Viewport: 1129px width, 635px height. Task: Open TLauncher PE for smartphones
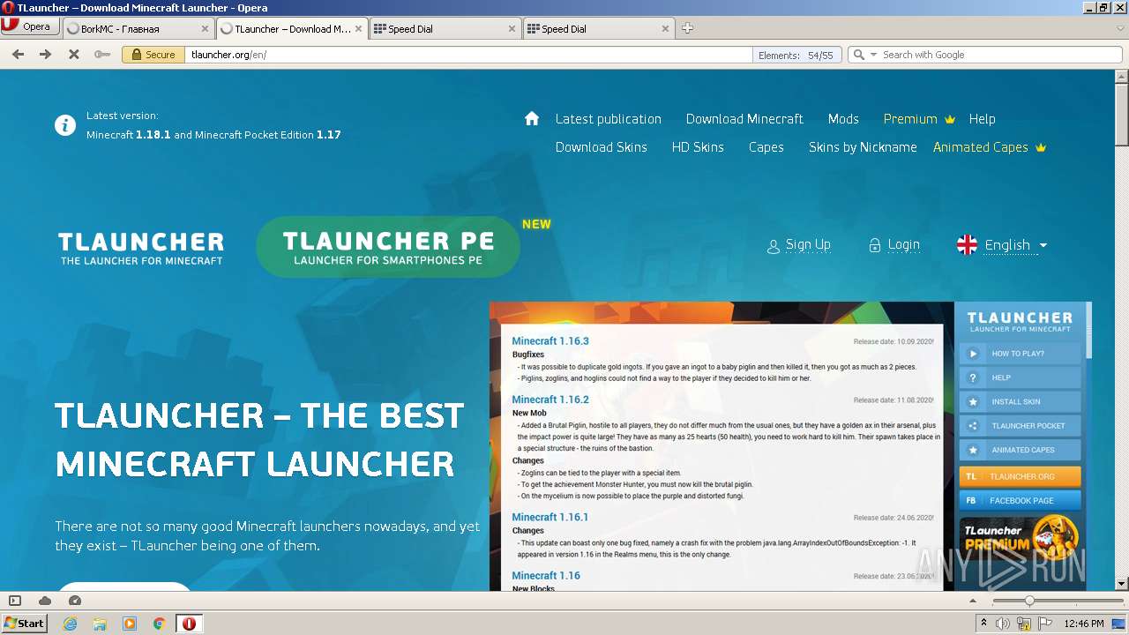(388, 247)
